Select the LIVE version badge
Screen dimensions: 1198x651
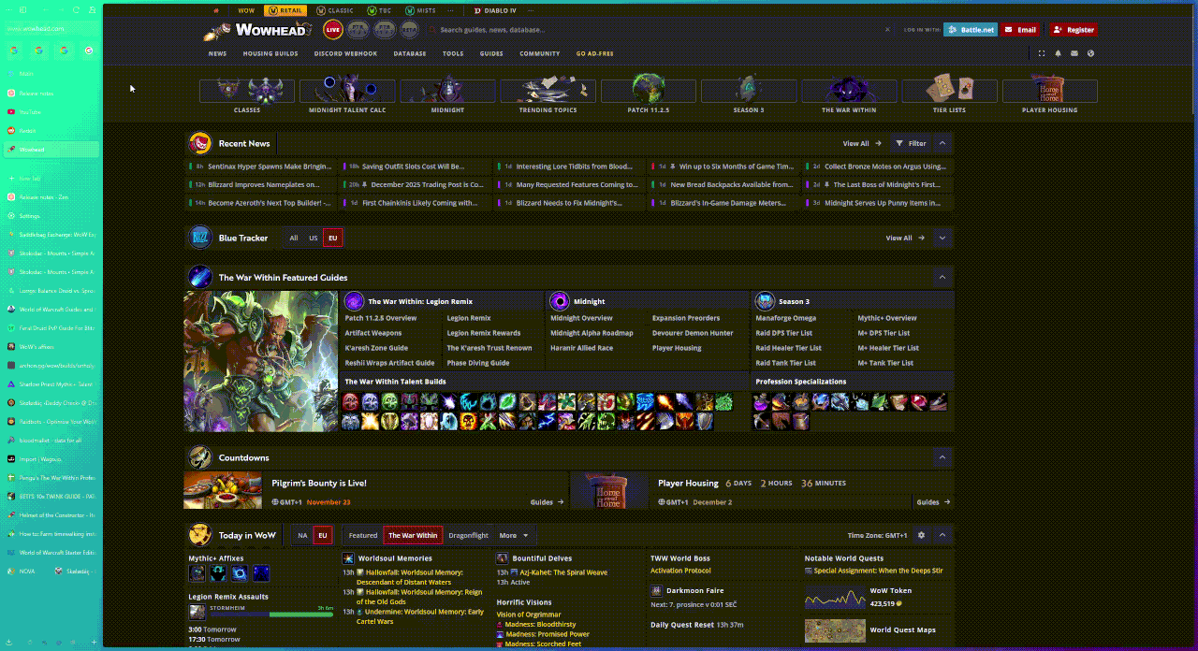pyautogui.click(x=333, y=30)
